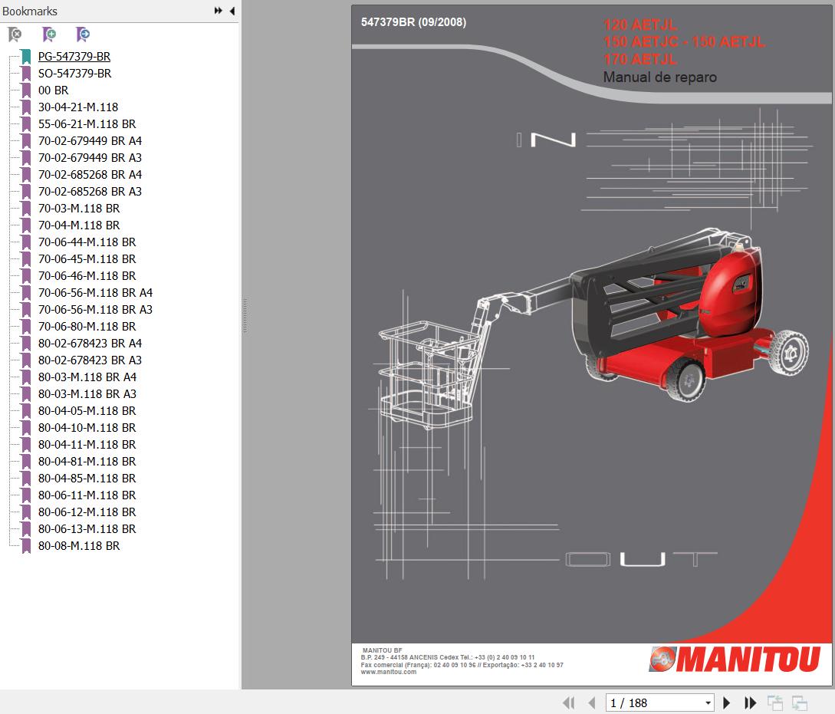Select the 00 BR bookmark
Image resolution: width=835 pixels, height=714 pixels.
coord(53,90)
